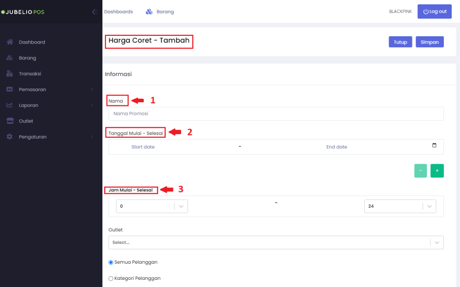Click the Outlet field label above Select

point(115,230)
